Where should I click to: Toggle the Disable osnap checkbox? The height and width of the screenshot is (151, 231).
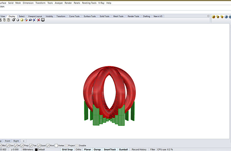pos(77,146)
